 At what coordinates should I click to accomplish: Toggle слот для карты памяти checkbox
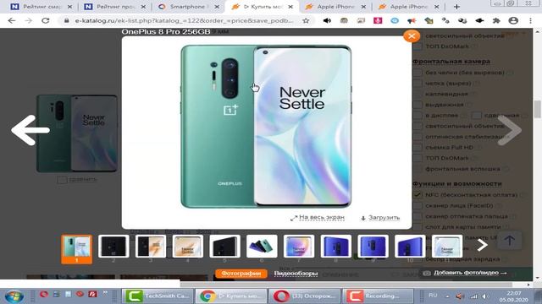click(418, 227)
